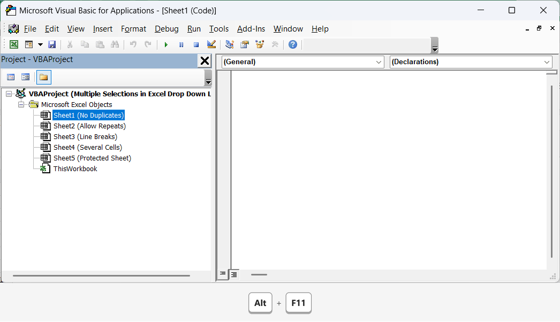
Task: Select Sheet5 (Protected Sheet) in tree
Action: [x=92, y=158]
